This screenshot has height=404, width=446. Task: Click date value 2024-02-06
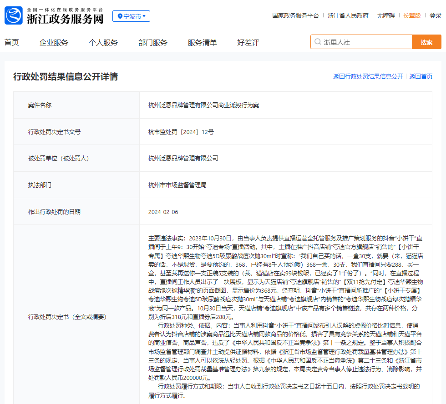click(x=163, y=212)
